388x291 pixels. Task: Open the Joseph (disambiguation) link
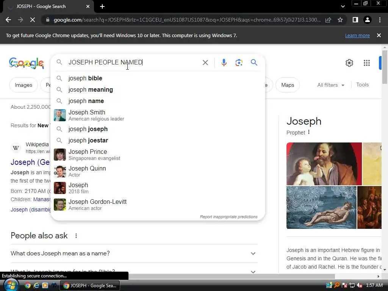30,210
